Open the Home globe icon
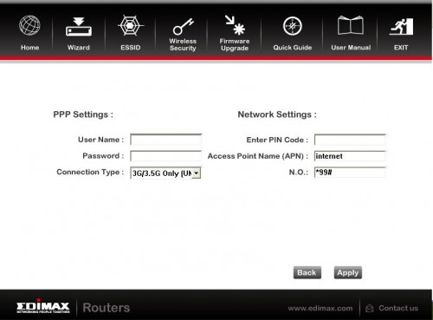Image resolution: width=433 pixels, height=320 pixels. (29, 25)
